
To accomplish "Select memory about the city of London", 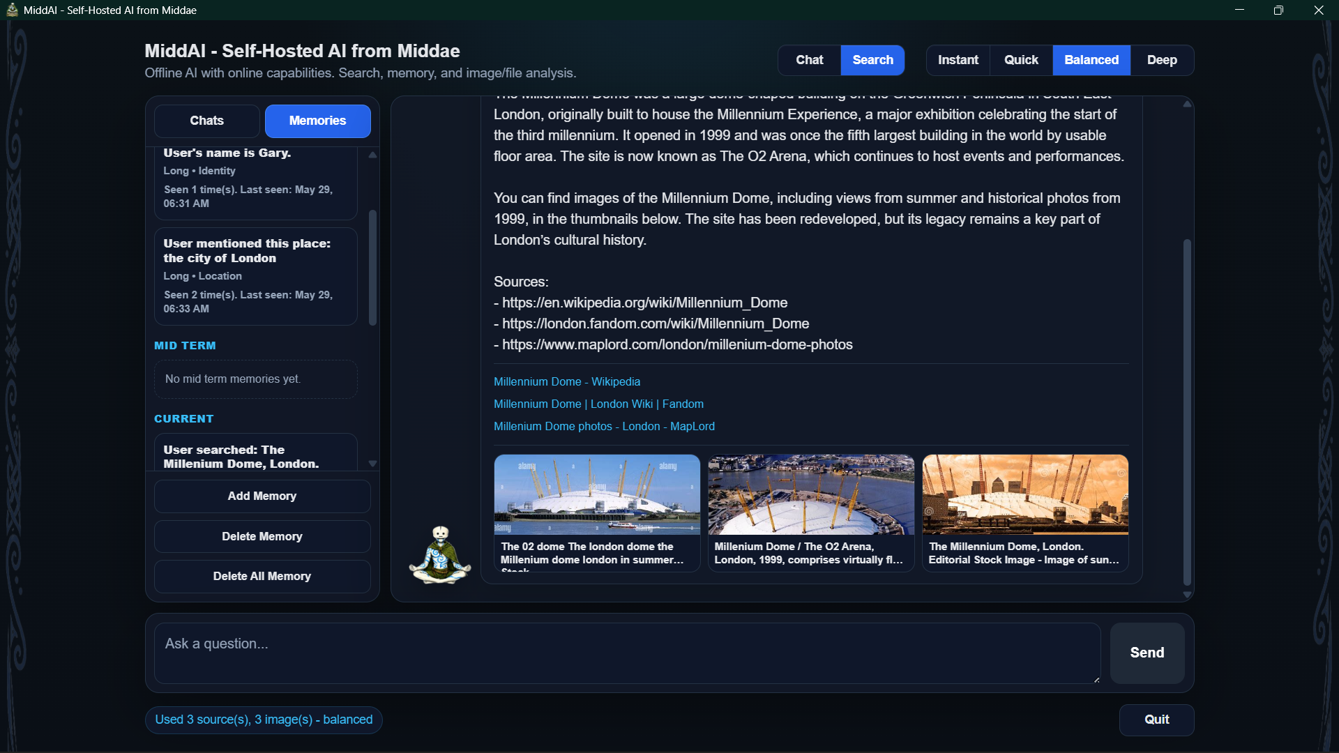I will pyautogui.click(x=256, y=276).
